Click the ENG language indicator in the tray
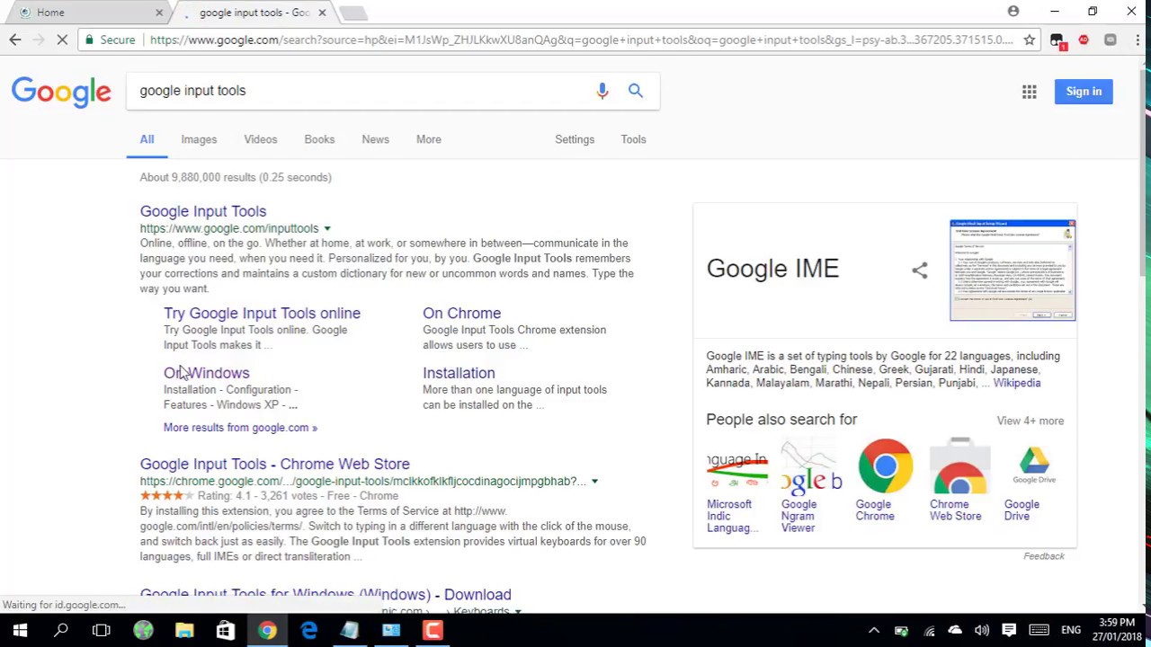The height and width of the screenshot is (647, 1151). point(1071,630)
